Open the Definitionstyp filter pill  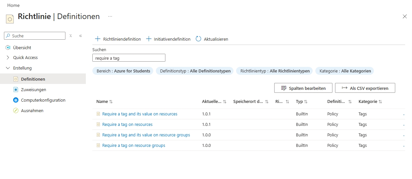pos(195,71)
